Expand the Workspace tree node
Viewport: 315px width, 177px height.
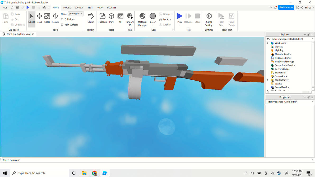[x=268, y=43]
